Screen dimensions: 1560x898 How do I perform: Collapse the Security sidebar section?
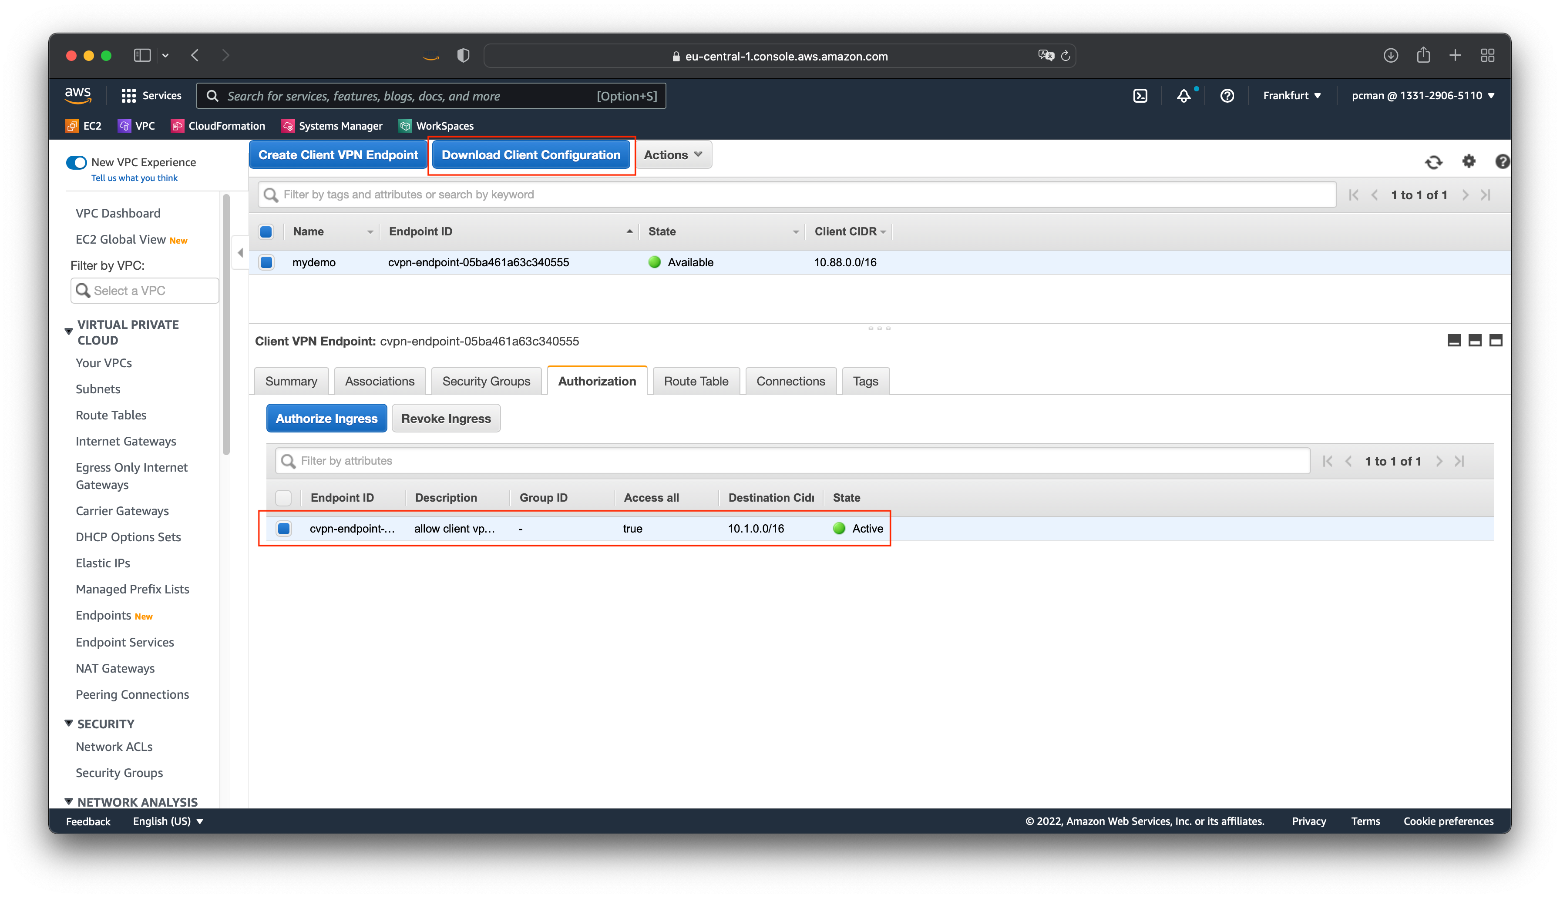[68, 723]
